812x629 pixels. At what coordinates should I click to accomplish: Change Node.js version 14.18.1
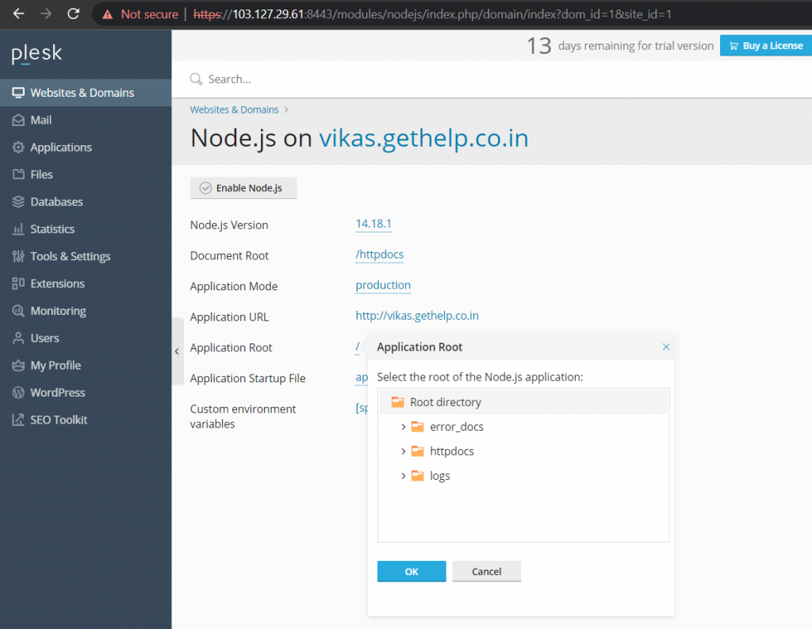[373, 224]
